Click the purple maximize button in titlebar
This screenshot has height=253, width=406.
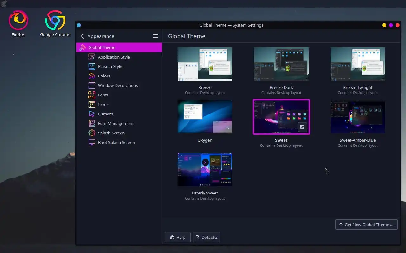391,25
